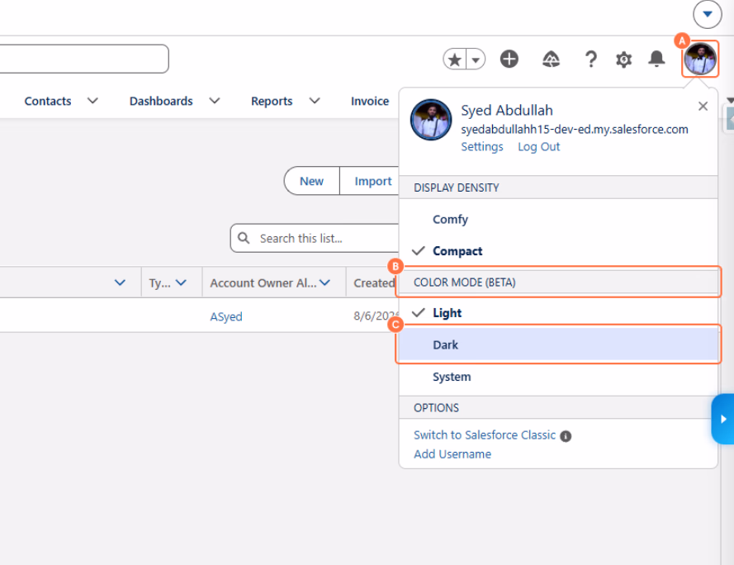Open the Help question mark icon
Image resolution: width=734 pixels, height=565 pixels.
point(591,59)
